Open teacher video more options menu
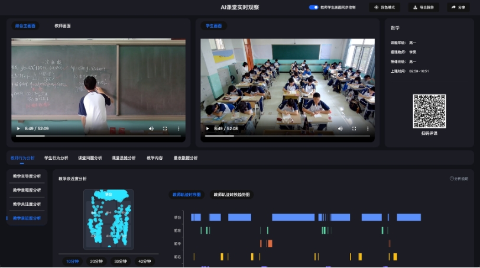 click(178, 128)
